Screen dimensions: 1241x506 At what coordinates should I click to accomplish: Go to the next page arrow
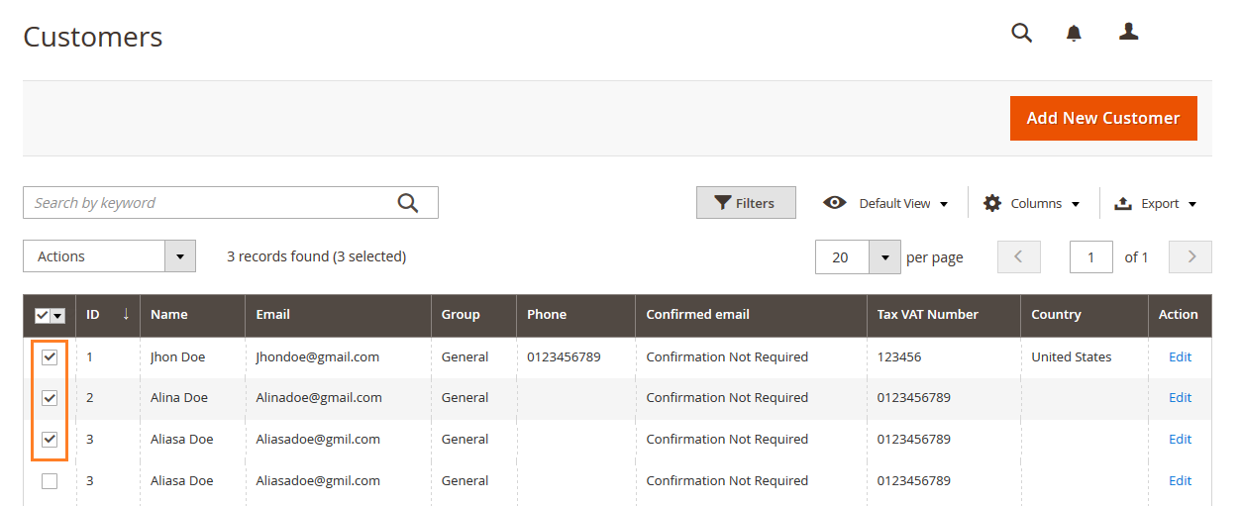click(x=1191, y=256)
